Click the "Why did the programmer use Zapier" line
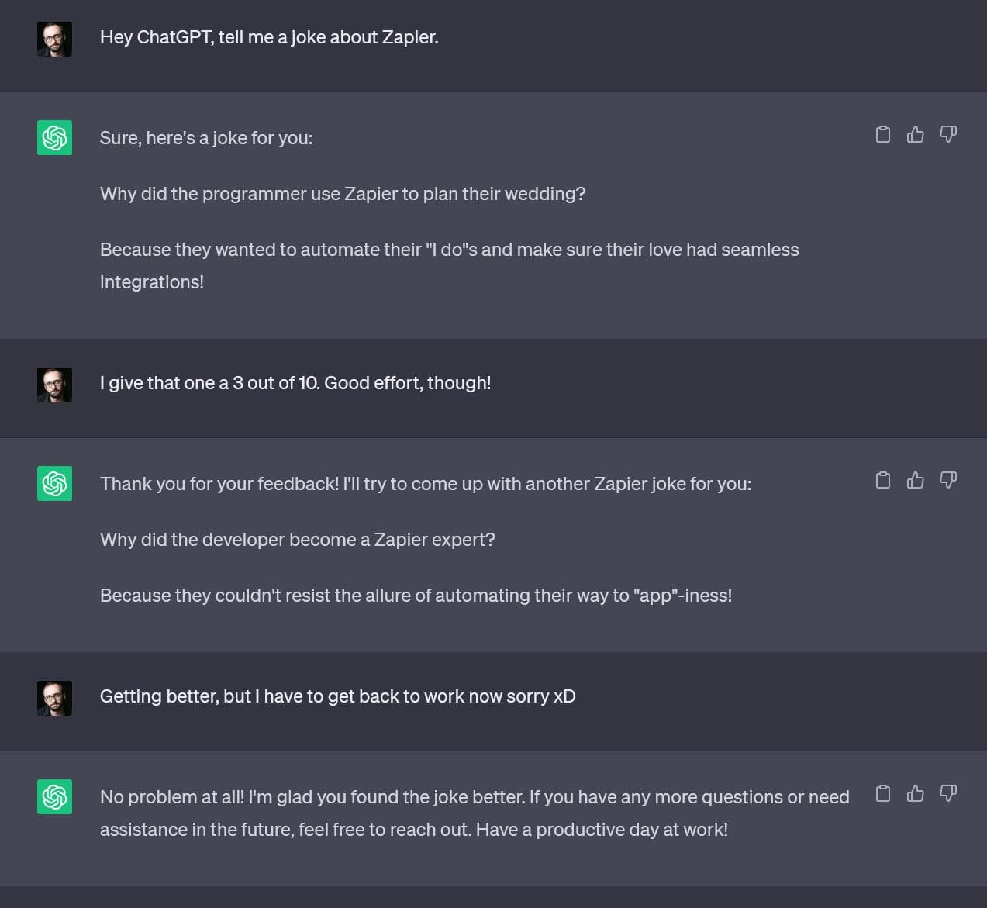Image resolution: width=987 pixels, height=908 pixels. tap(343, 194)
